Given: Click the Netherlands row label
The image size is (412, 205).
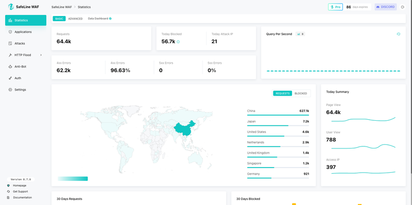Looking at the screenshot, I should [255, 142].
